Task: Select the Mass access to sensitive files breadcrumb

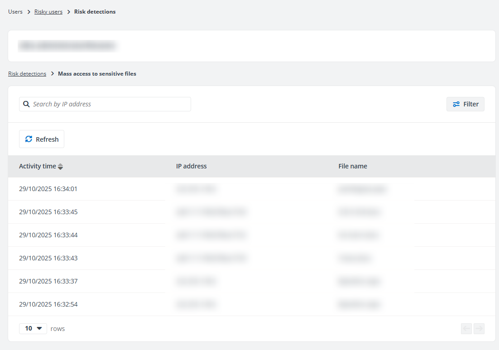Action: click(x=97, y=73)
